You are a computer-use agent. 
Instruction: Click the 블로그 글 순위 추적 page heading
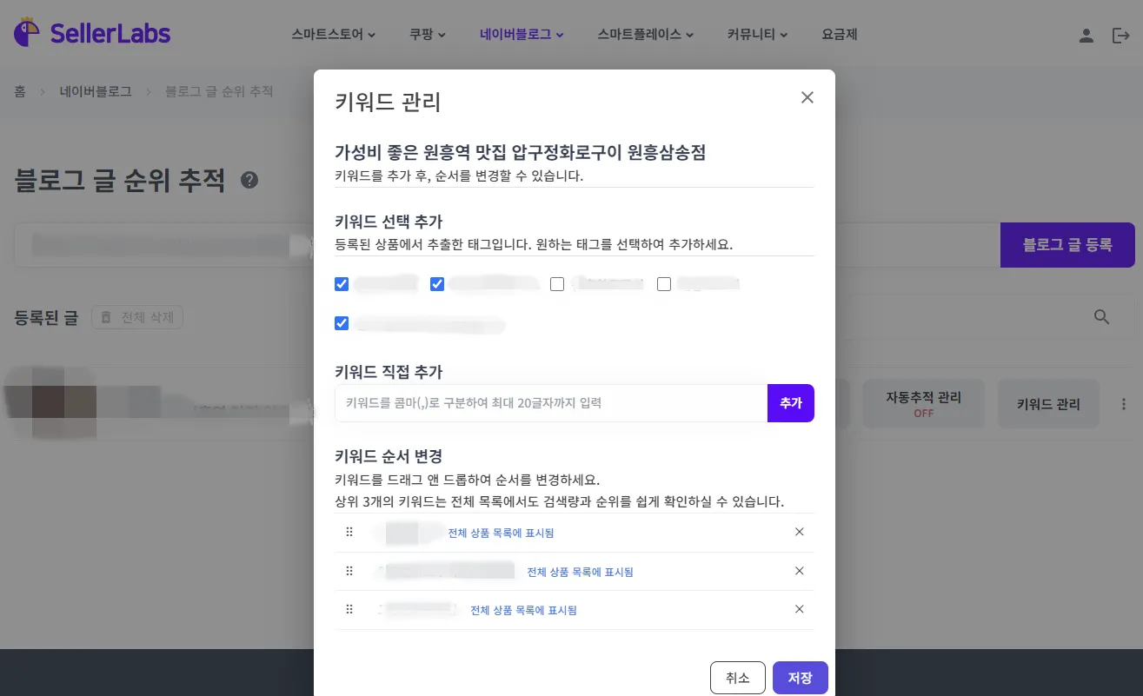tap(120, 181)
